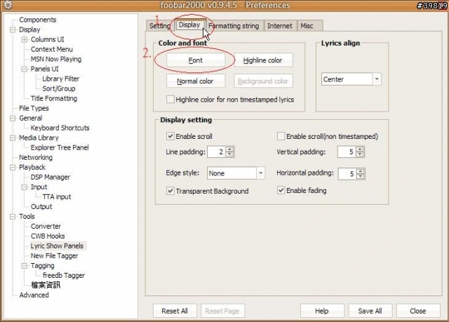The image size is (449, 322).
Task: Select CWB Hooks in the tree
Action: coord(48,236)
